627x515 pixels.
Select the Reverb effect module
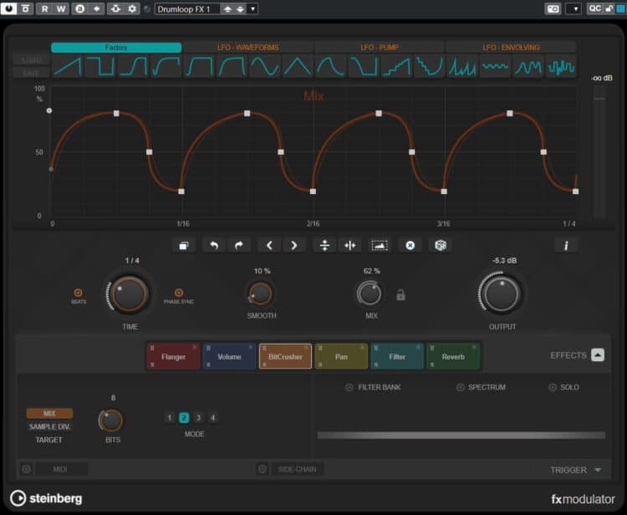click(453, 356)
